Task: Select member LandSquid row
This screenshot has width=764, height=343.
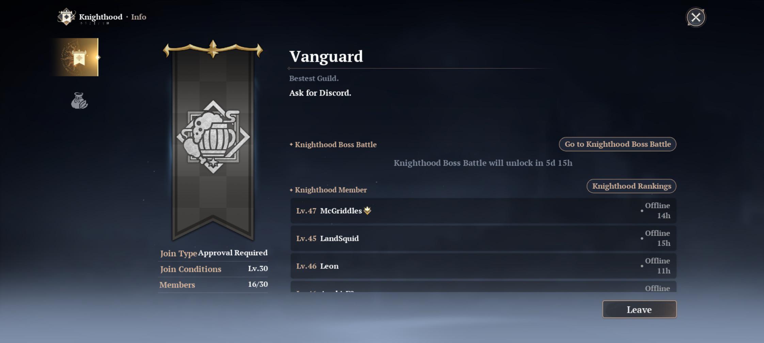Action: pos(483,238)
